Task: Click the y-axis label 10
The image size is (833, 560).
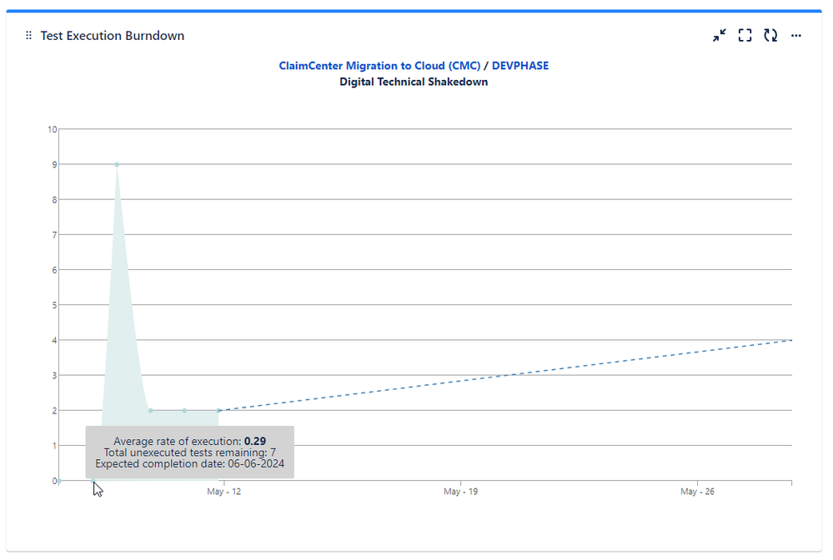Action: [x=52, y=129]
